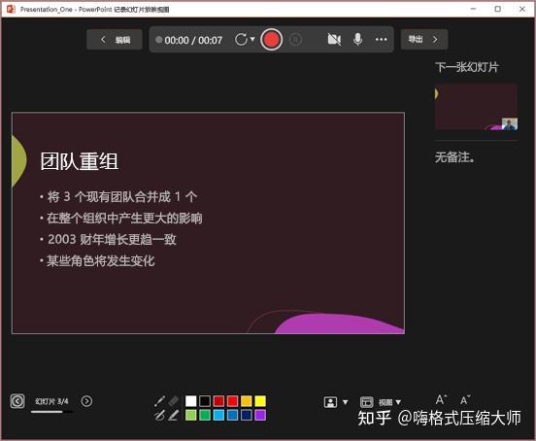Pick the light blue ink color

click(218, 415)
